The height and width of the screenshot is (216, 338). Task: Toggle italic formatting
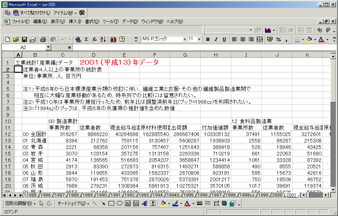pos(216,39)
